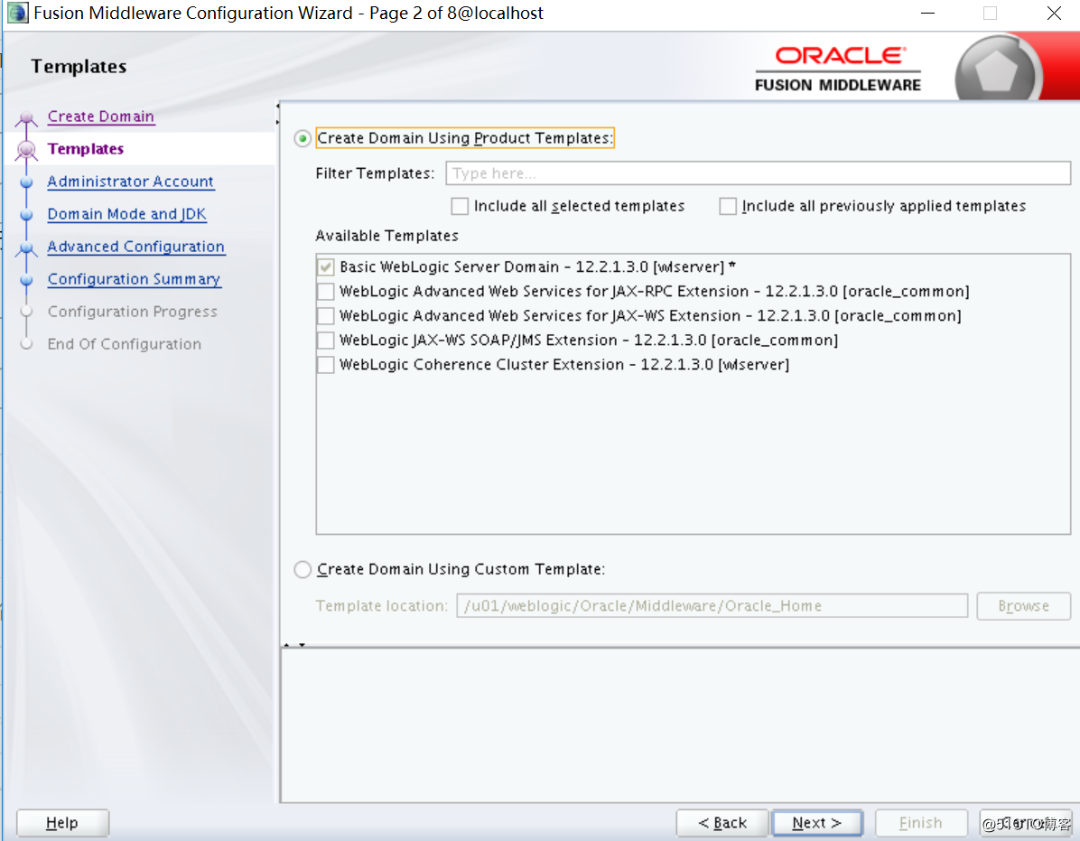Screen dimensions: 1080x841
Task: Click the Create Domain step node icon
Action: tap(26, 117)
